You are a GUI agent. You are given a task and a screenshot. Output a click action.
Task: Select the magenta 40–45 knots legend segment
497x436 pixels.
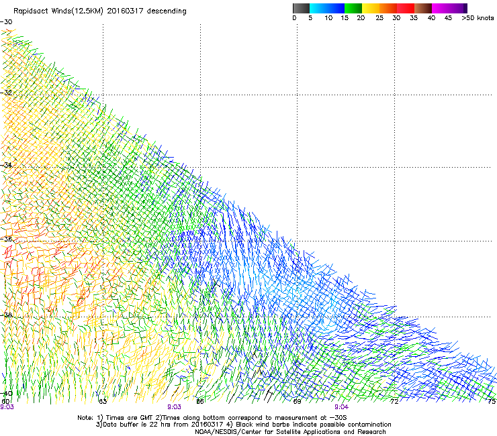tap(441, 8)
